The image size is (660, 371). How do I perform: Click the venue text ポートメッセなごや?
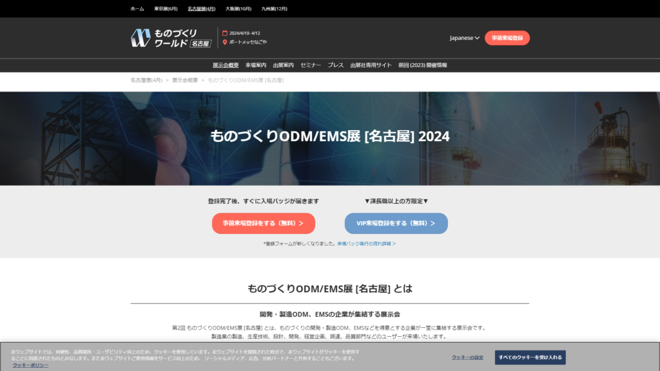click(x=248, y=42)
